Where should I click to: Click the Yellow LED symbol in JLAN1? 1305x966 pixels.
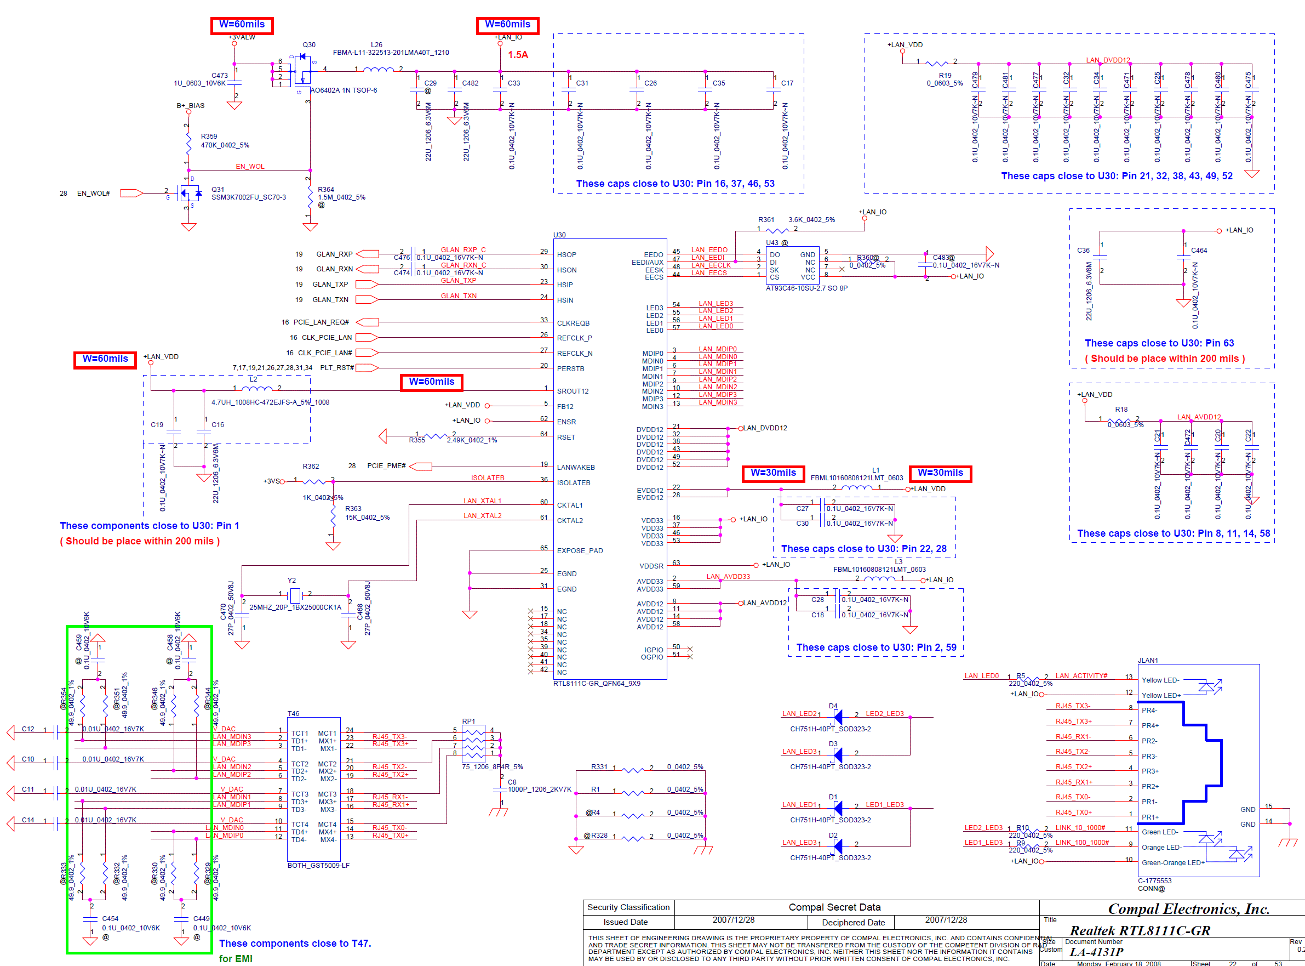click(x=1210, y=686)
